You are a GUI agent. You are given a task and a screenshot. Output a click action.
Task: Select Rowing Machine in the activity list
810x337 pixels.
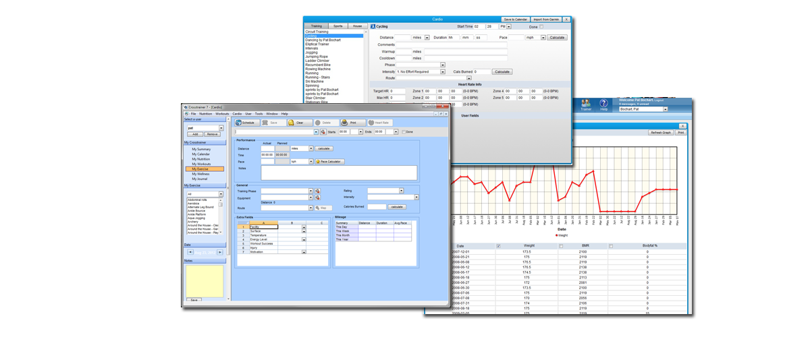(x=318, y=69)
